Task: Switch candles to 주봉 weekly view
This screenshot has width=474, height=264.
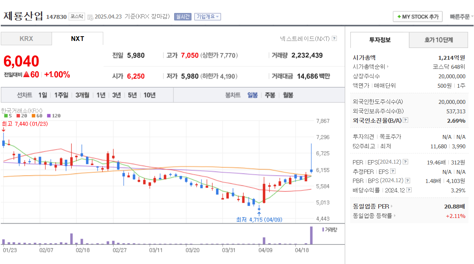Action: (x=269, y=94)
